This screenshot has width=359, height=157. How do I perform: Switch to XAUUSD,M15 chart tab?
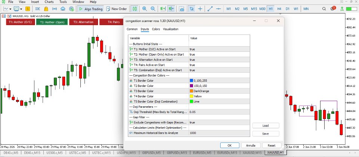(252, 153)
